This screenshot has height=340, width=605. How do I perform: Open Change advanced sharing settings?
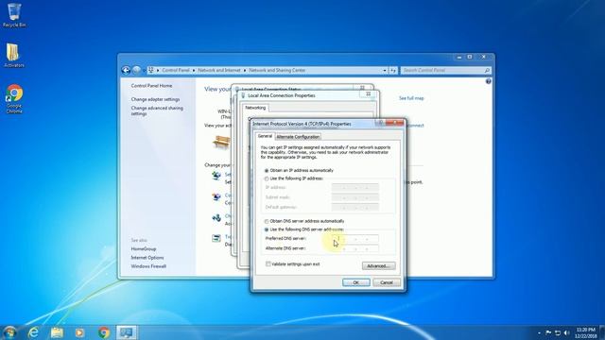(x=157, y=110)
